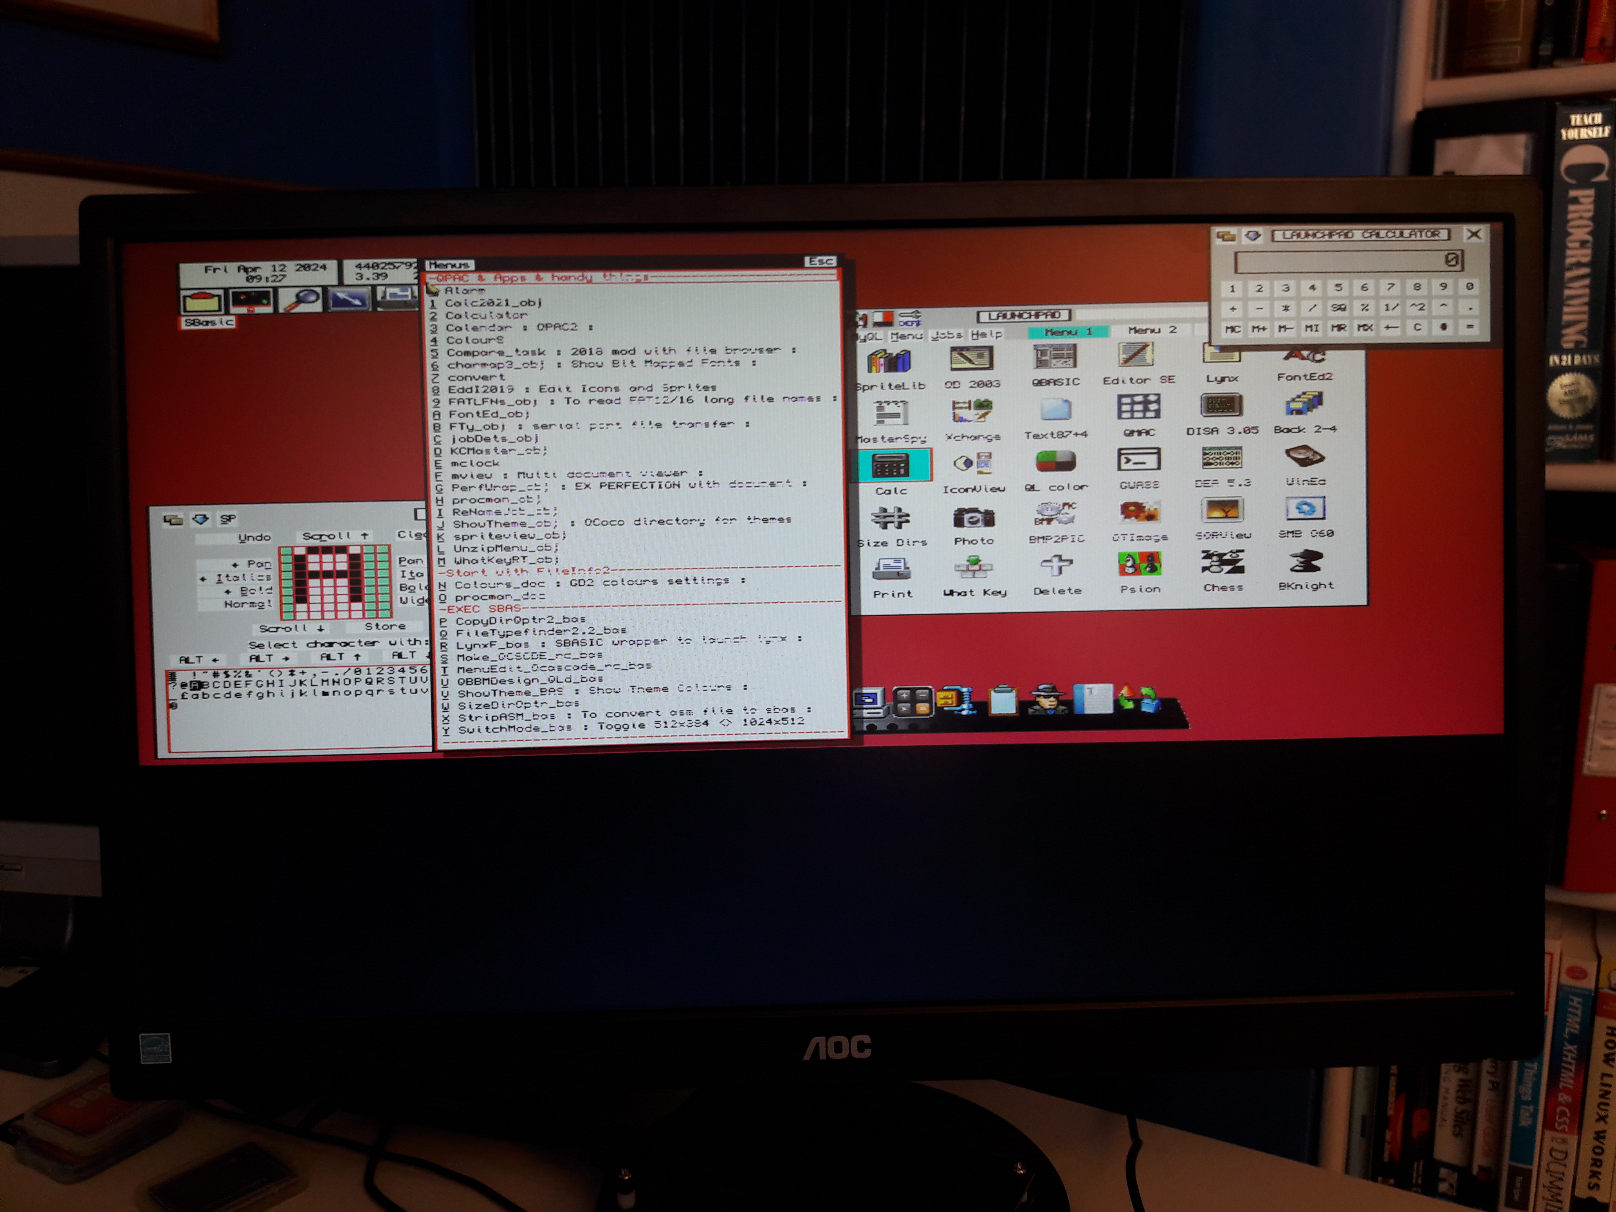This screenshot has height=1212, width=1616.
Task: Launch BKnight icon
Action: click(1306, 561)
